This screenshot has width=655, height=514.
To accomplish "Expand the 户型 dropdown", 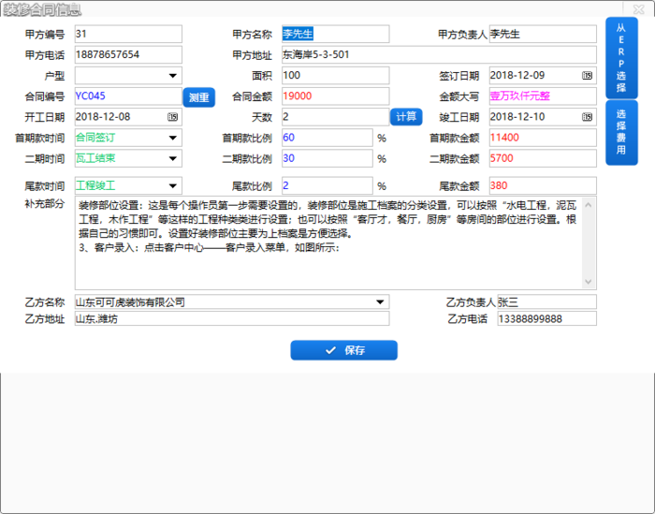I will [x=172, y=76].
